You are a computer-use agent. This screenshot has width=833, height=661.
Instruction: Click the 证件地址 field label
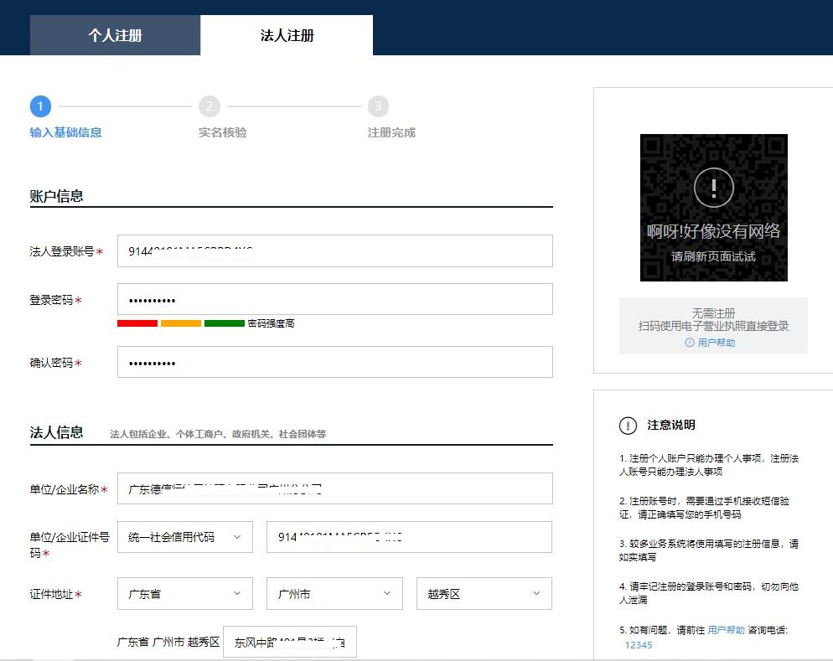(55, 594)
